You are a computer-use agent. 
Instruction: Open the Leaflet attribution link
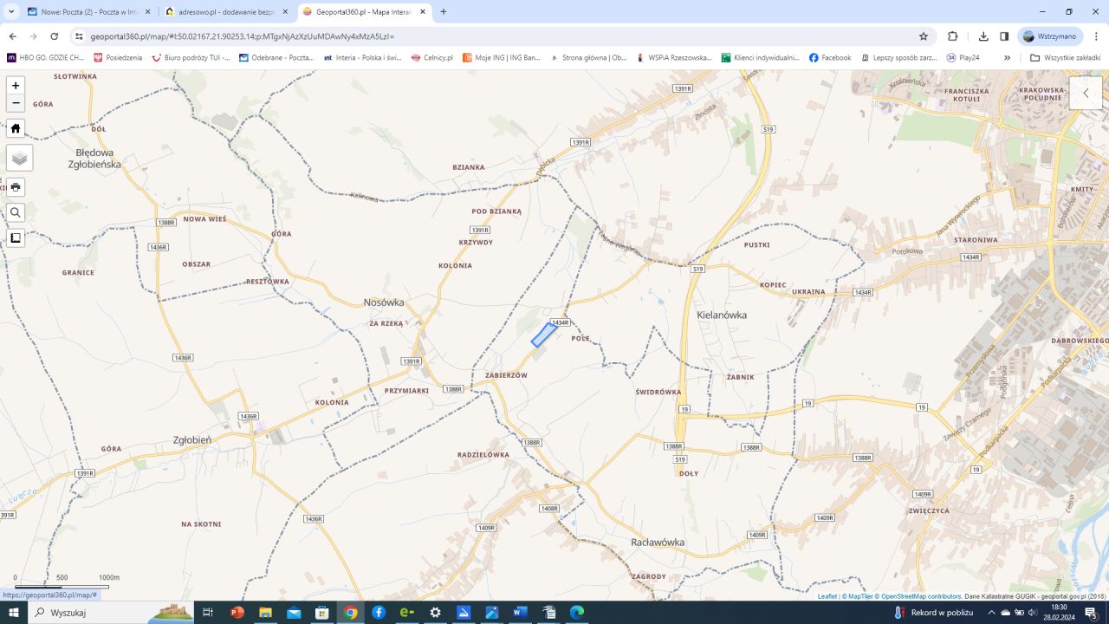click(x=827, y=596)
